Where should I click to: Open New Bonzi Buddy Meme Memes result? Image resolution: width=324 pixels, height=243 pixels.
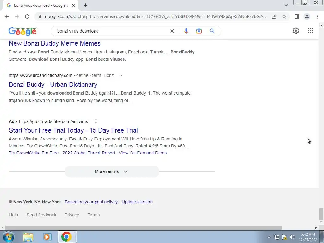tap(54, 43)
